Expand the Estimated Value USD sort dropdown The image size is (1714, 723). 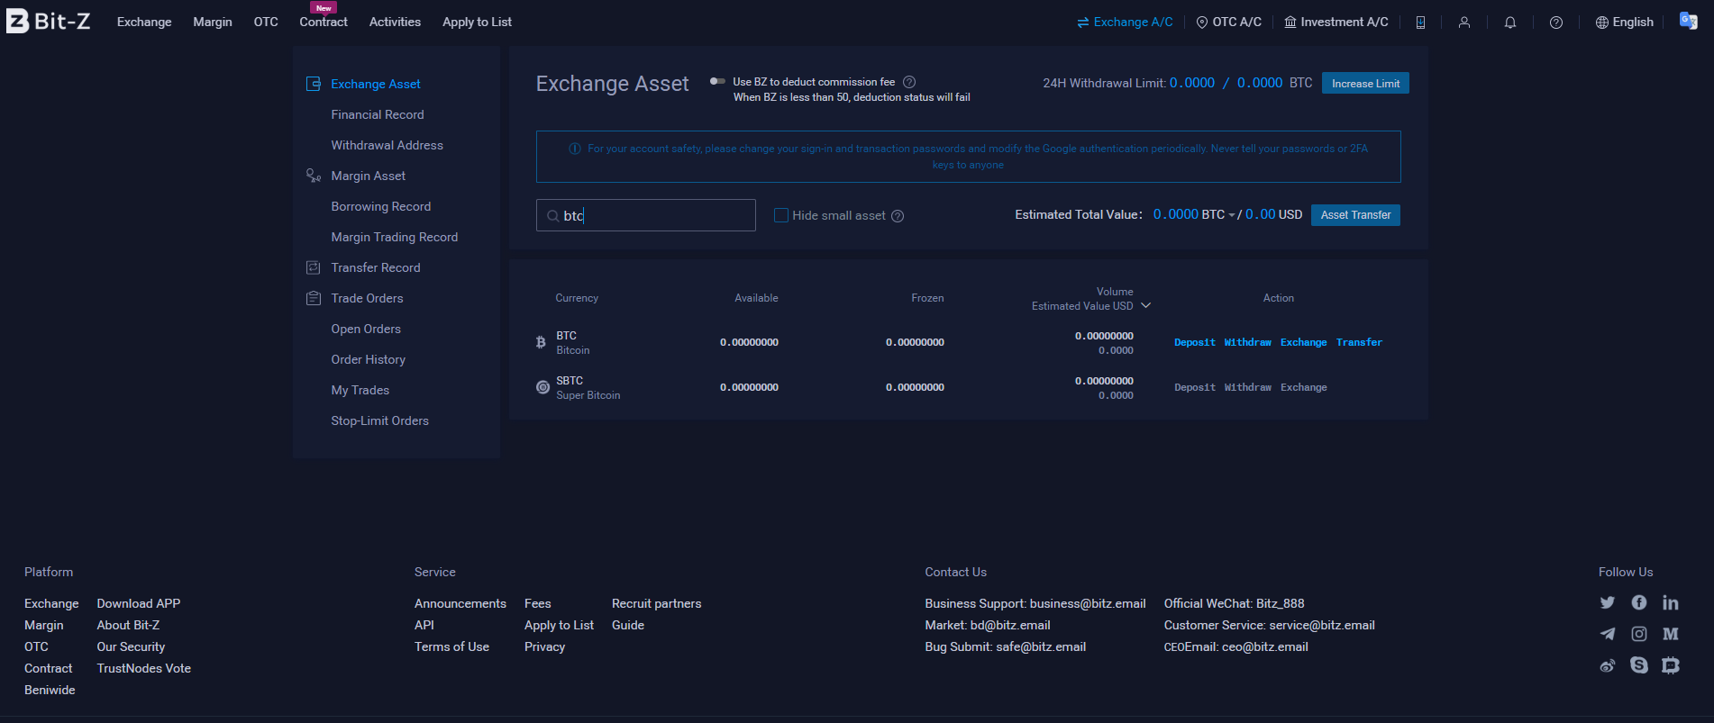[1146, 306]
